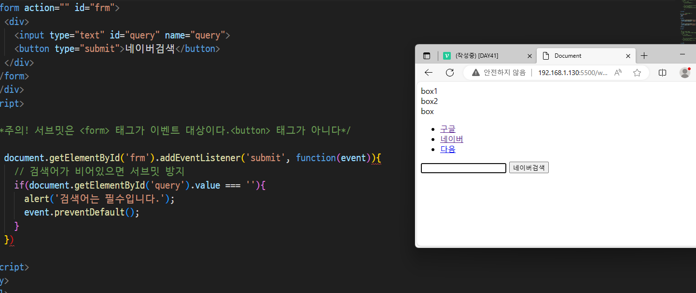The width and height of the screenshot is (696, 293).
Task: Switch to the (작성중) [DAY41] tab
Action: [487, 56]
